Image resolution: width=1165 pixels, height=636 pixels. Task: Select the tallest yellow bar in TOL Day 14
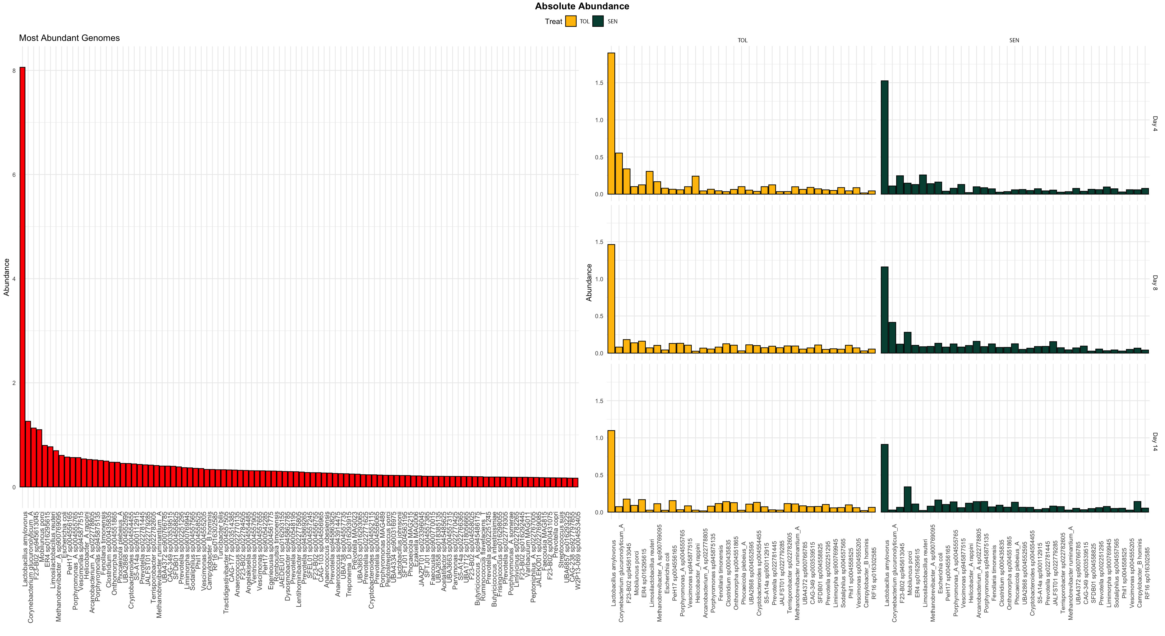click(611, 471)
